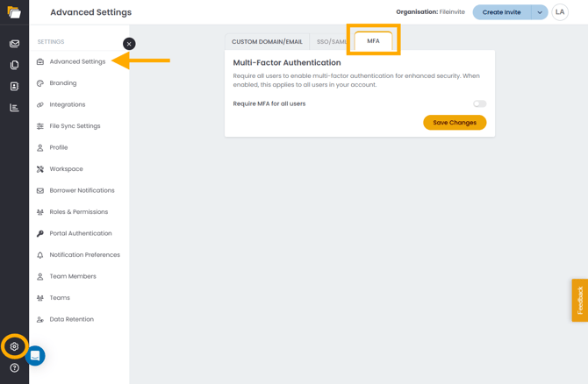
Task: Expand the Create Invite dropdown arrow
Action: pyautogui.click(x=540, y=12)
